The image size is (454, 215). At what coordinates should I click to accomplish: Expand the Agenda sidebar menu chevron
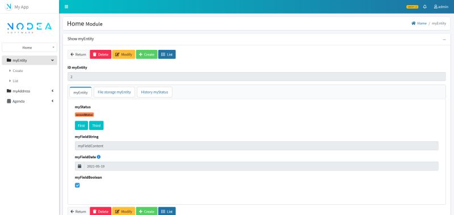[52, 101]
